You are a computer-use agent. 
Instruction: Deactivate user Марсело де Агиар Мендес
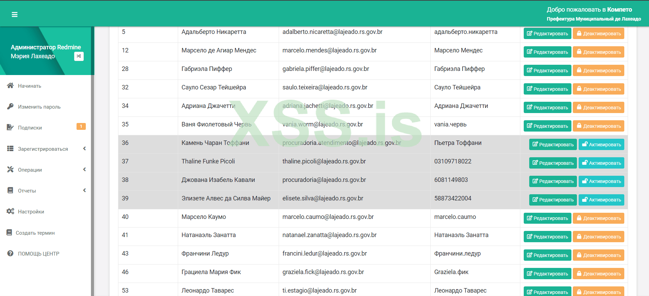(599, 52)
